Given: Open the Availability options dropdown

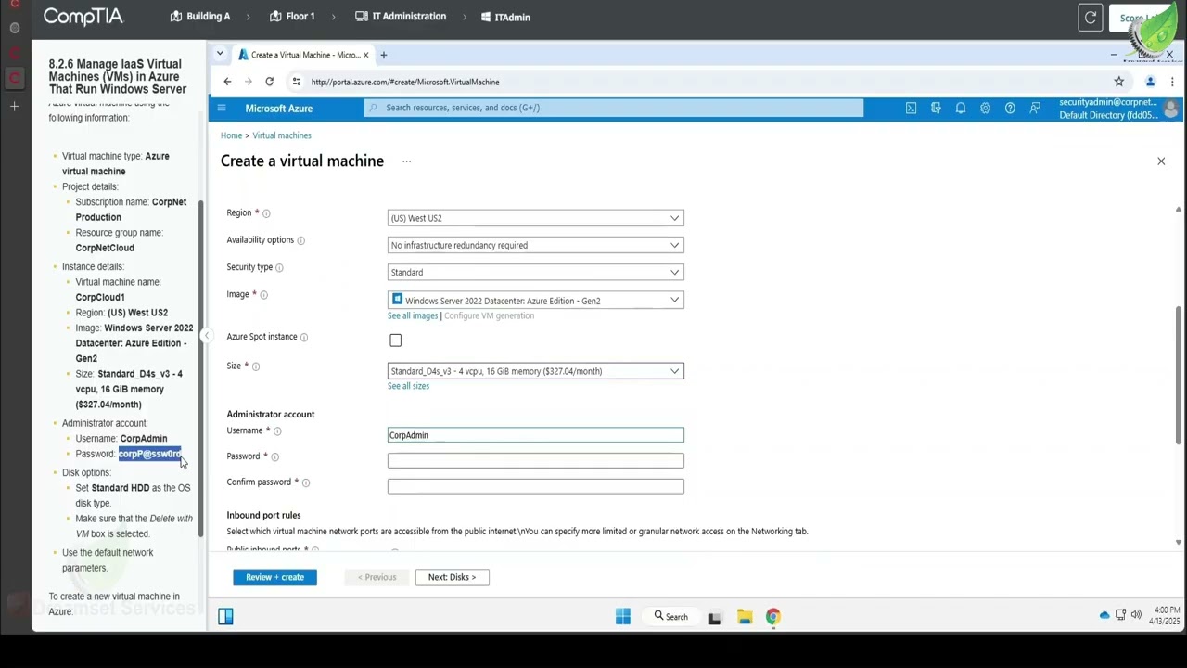Looking at the screenshot, I should coord(536,245).
